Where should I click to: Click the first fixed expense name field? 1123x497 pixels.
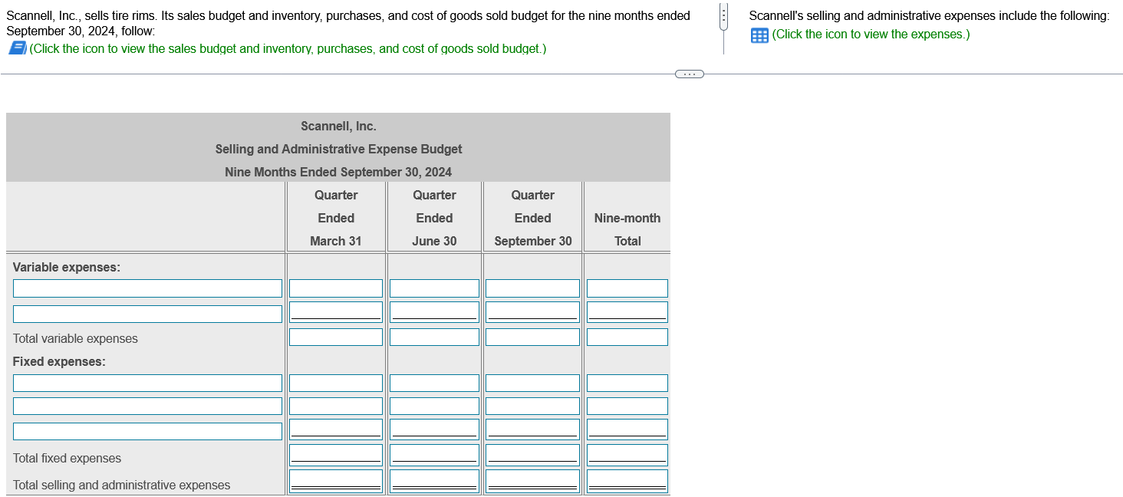(147, 382)
